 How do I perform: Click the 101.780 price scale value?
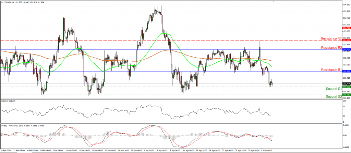point(346,78)
